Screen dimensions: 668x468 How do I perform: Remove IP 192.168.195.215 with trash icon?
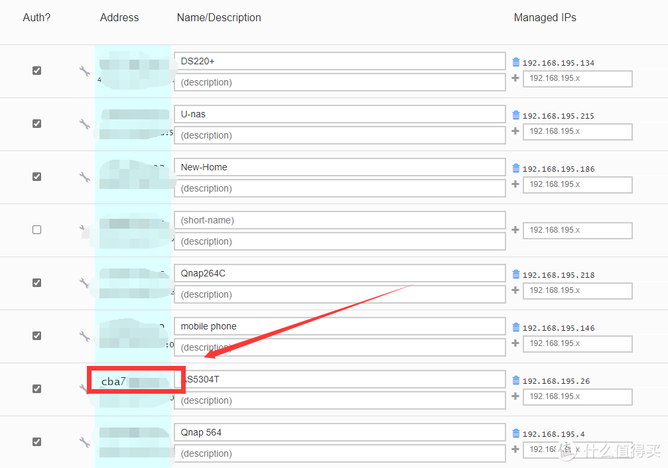(516, 115)
